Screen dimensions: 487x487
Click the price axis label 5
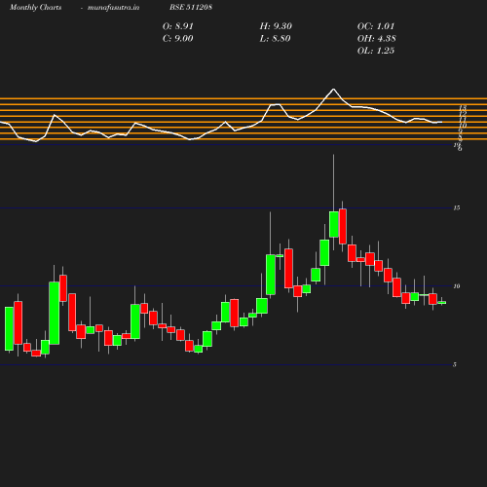tap(455, 364)
